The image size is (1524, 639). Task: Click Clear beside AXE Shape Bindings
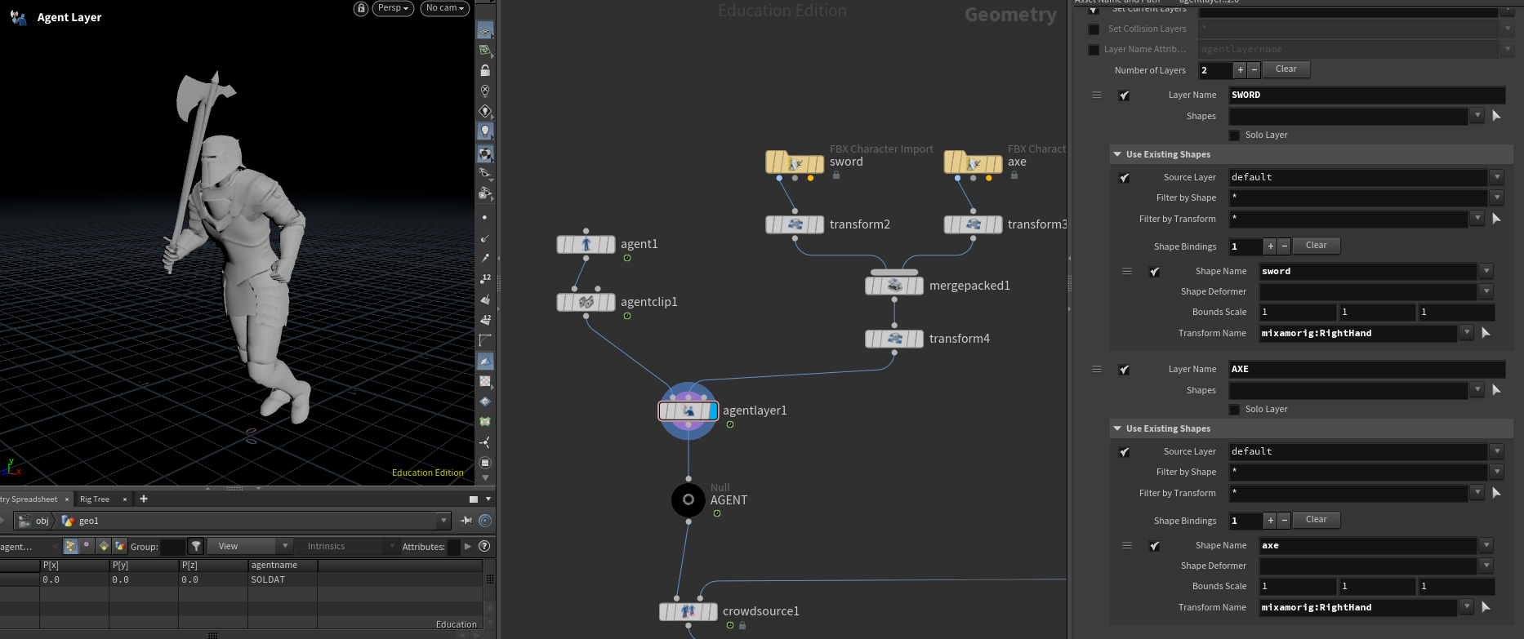[1316, 520]
